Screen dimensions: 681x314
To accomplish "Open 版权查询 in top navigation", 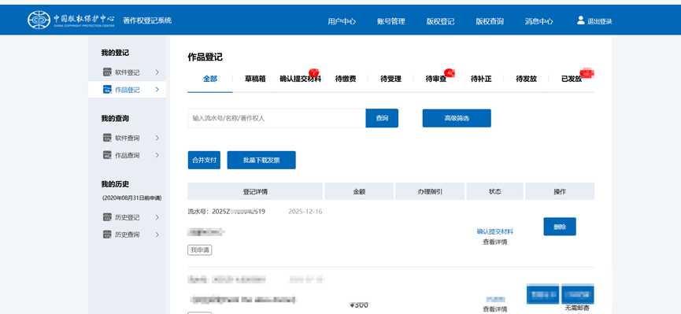I will (490, 21).
